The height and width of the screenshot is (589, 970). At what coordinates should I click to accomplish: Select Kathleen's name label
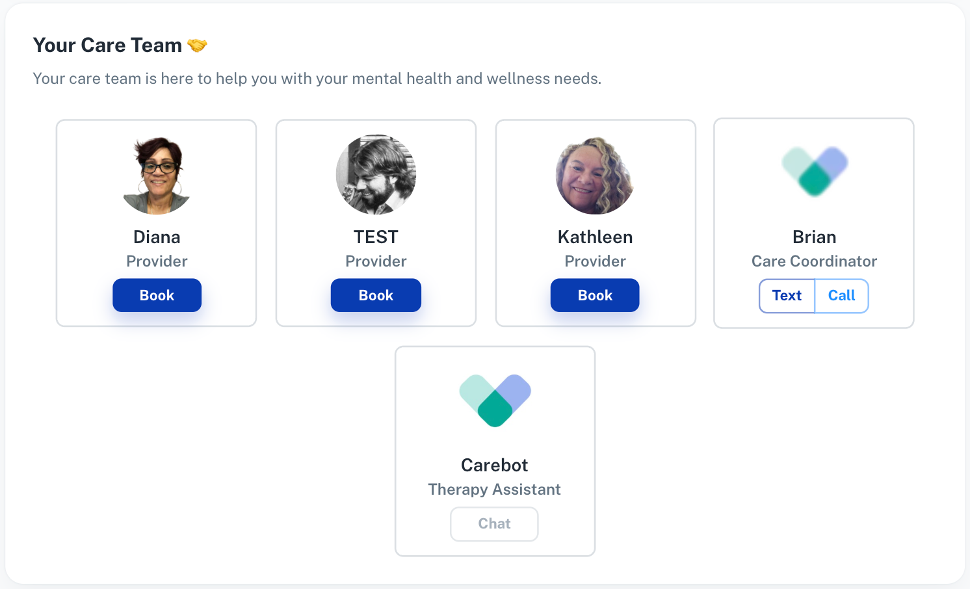click(595, 237)
